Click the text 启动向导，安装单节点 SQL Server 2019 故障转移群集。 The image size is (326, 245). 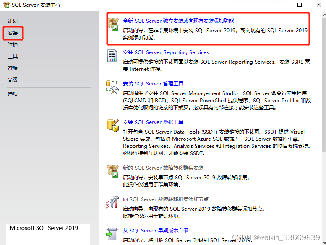(x=186, y=178)
